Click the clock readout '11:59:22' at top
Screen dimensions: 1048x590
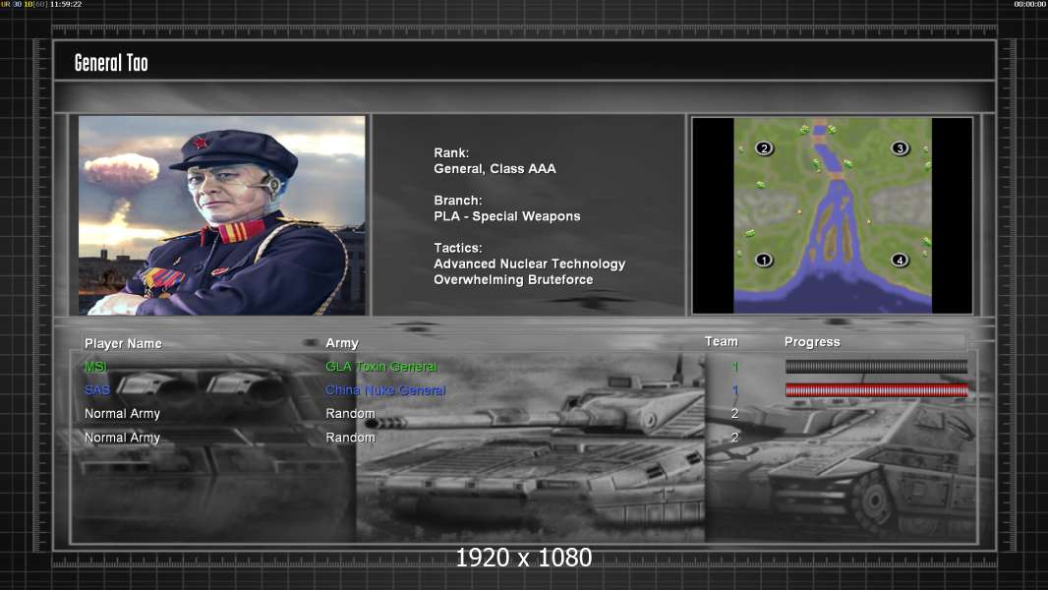tap(66, 4)
